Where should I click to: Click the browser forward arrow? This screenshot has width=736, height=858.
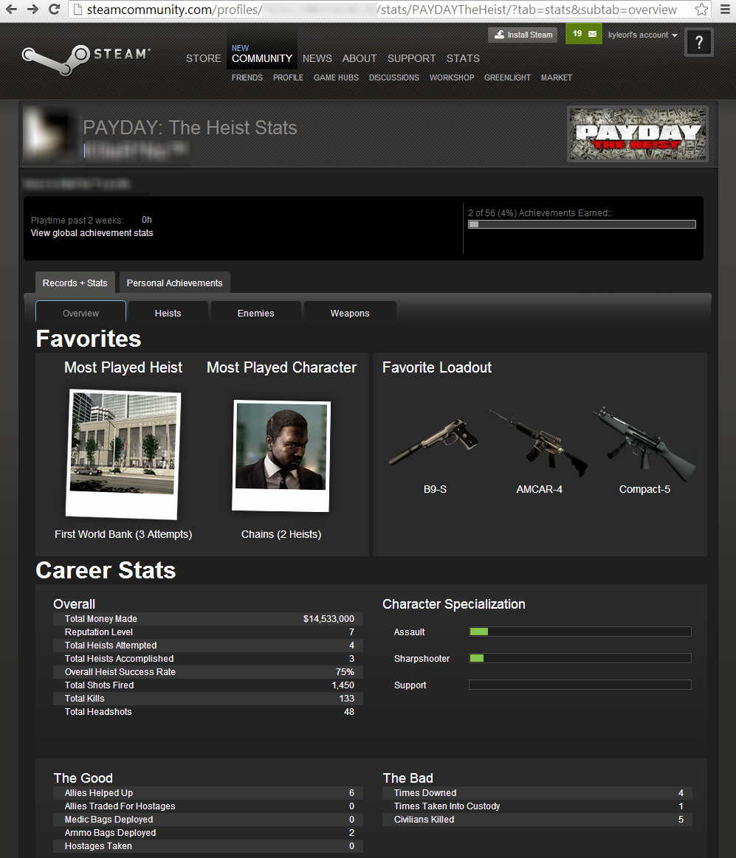click(x=33, y=10)
